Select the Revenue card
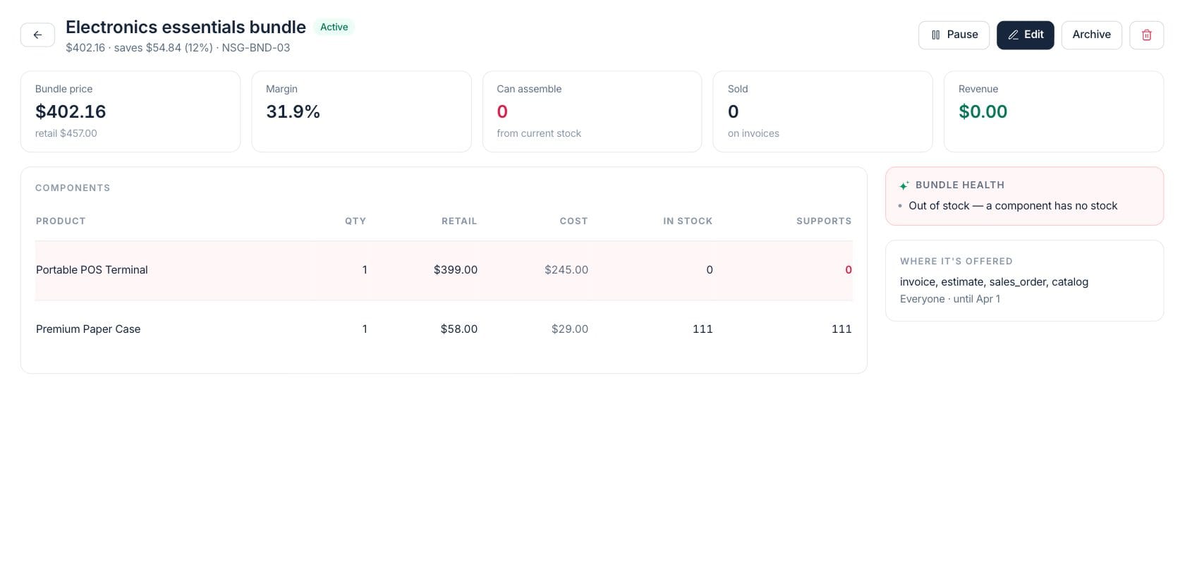 point(1054,111)
